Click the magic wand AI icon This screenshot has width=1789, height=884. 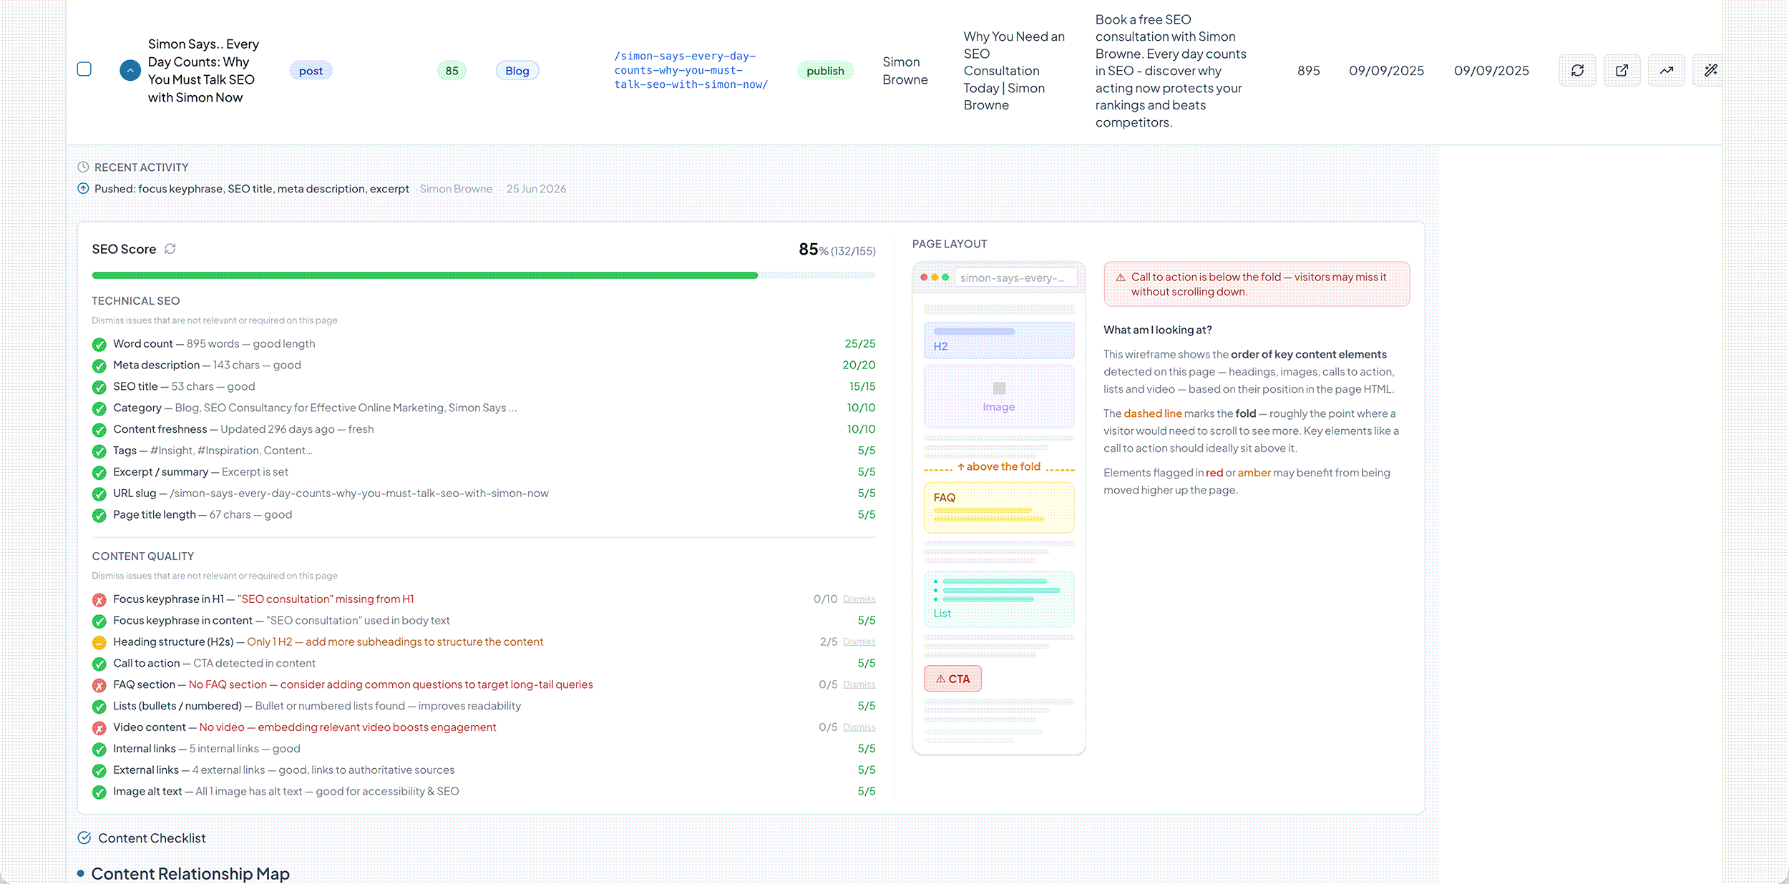[1710, 70]
